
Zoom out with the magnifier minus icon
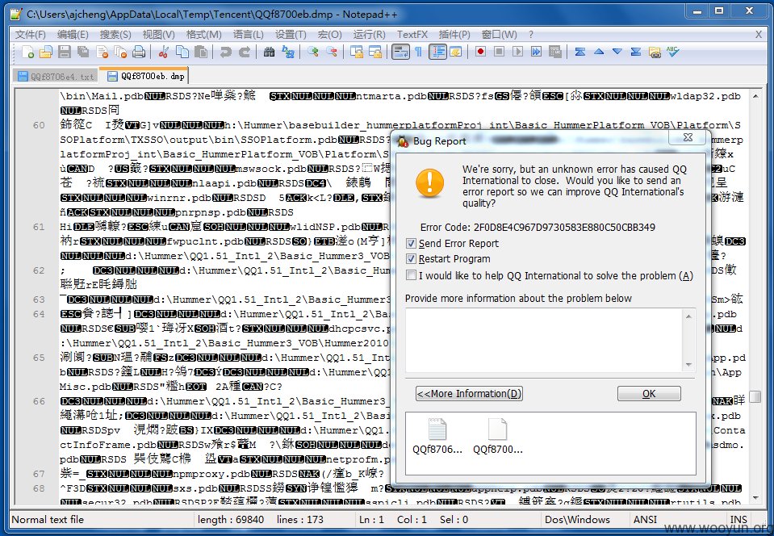coord(331,52)
